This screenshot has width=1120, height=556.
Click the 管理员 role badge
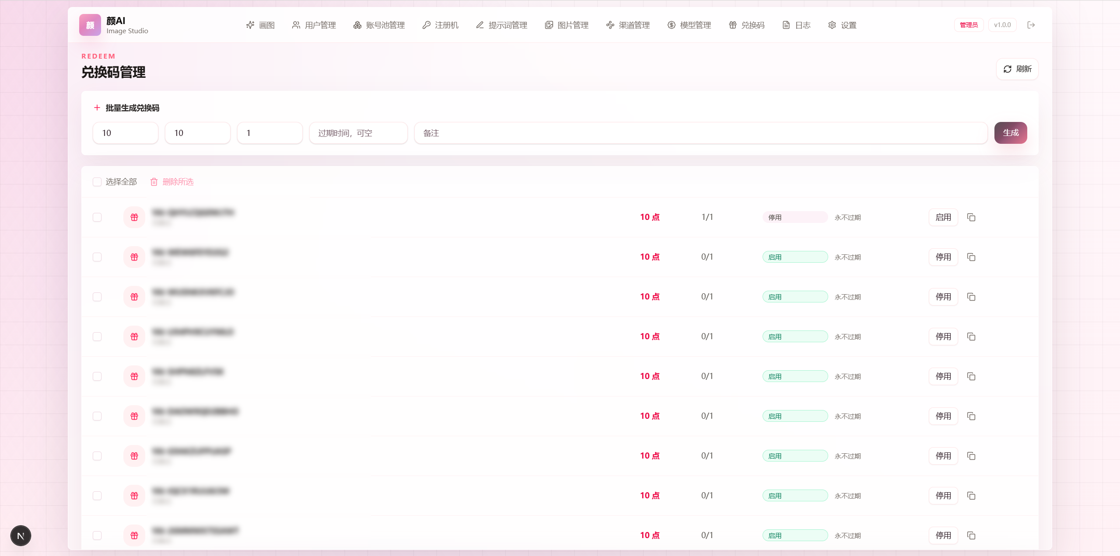pos(969,25)
